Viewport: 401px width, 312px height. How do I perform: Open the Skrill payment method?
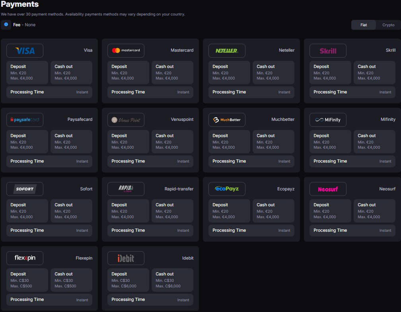point(328,50)
